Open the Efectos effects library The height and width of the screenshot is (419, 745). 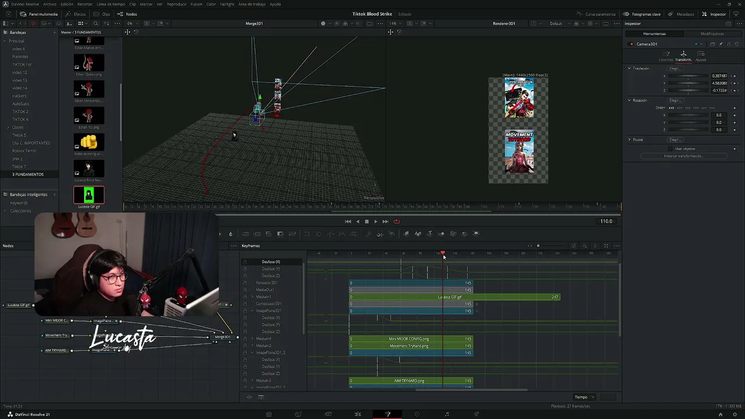pyautogui.click(x=76, y=14)
